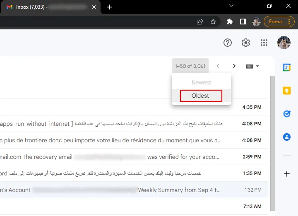Open Google apps grid
This screenshot has width=298, height=216.
264,43
